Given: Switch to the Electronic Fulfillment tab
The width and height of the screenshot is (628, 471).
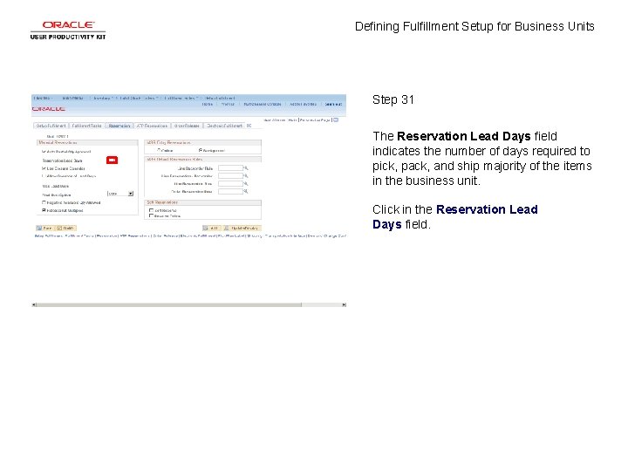Looking at the screenshot, I should click(x=224, y=126).
